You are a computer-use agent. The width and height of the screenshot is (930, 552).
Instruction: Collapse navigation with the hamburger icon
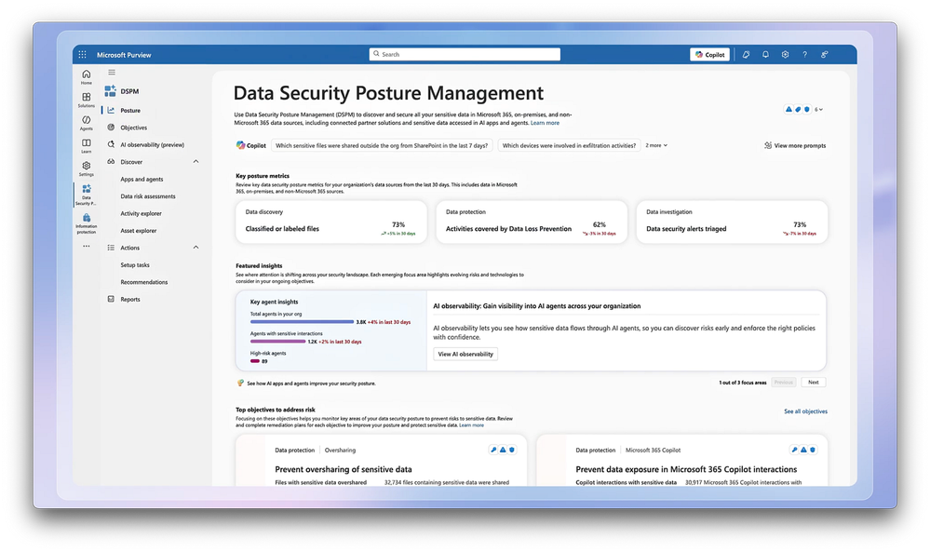112,73
